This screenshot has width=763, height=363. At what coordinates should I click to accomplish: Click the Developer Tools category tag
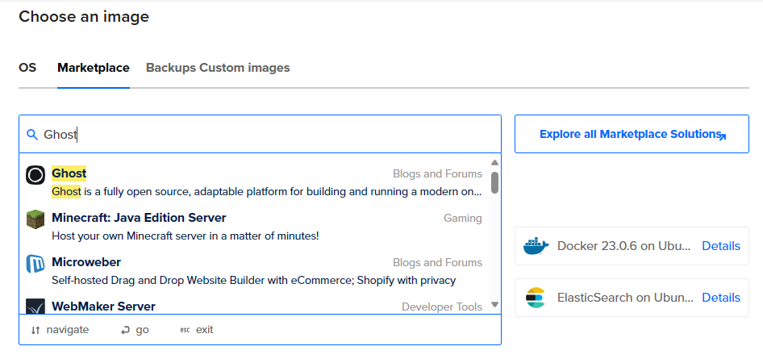coord(442,307)
